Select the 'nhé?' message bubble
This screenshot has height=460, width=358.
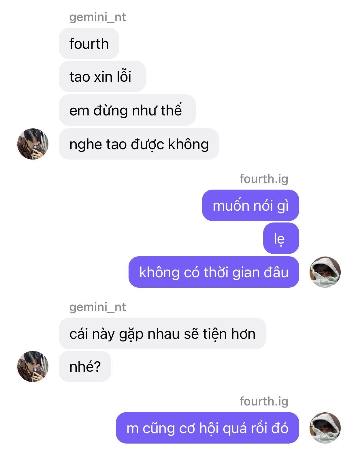[85, 366]
